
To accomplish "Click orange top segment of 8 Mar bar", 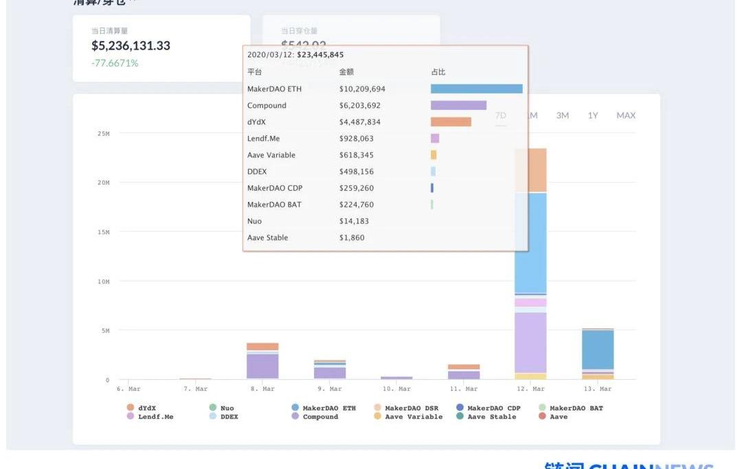I will (262, 347).
